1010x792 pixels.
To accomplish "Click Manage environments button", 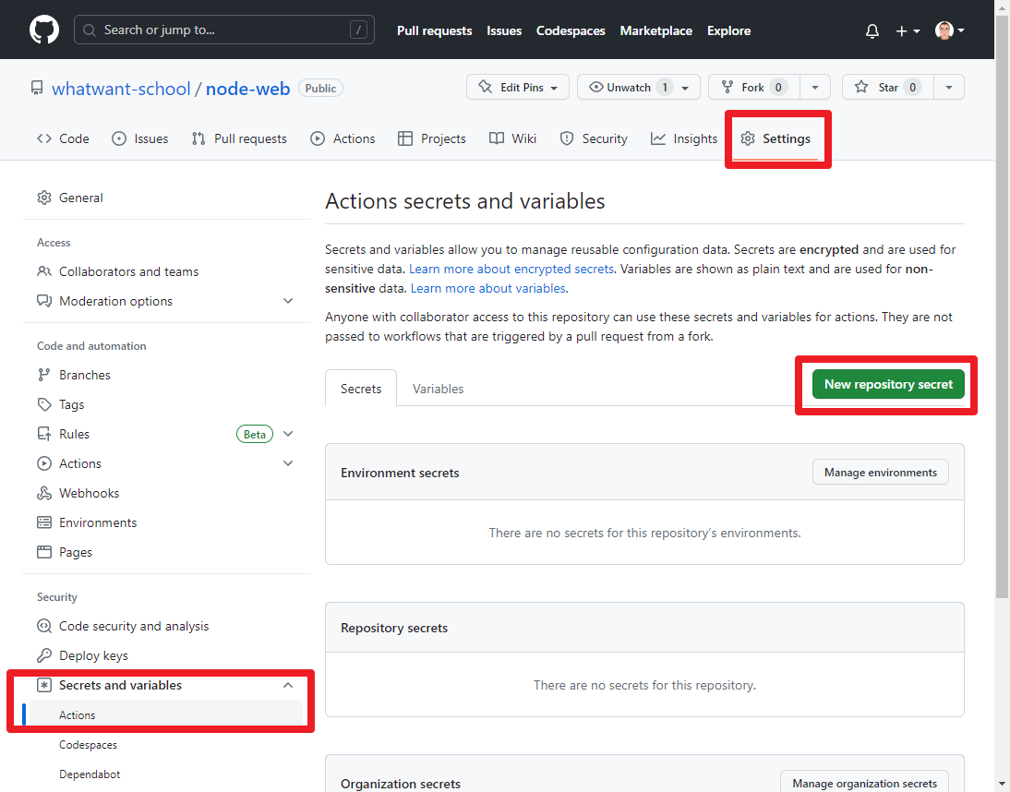I will pos(880,472).
